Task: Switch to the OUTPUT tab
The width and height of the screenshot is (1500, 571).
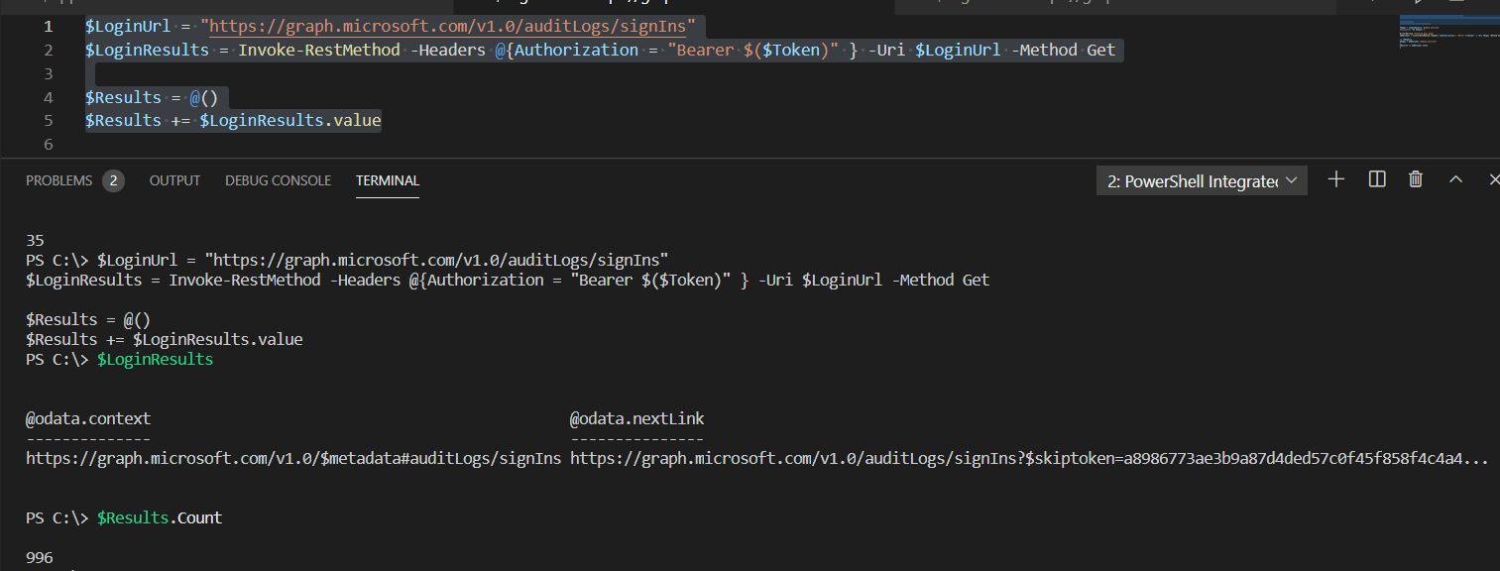Action: click(x=174, y=180)
